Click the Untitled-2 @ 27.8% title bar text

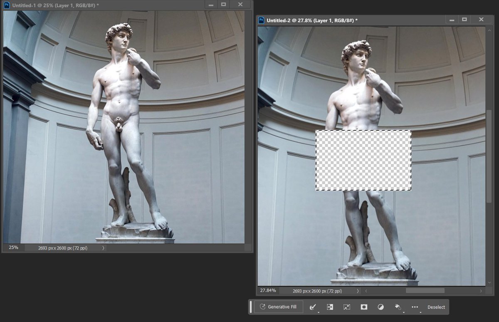tap(312, 20)
